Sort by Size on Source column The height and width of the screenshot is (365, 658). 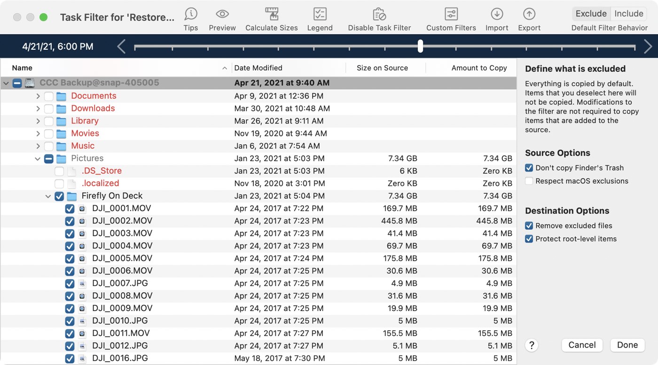385,68
